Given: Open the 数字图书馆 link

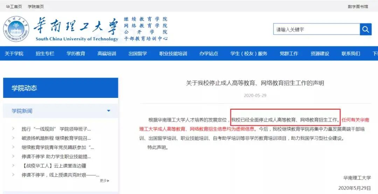Looking at the screenshot, I should pyautogui.click(x=358, y=7).
